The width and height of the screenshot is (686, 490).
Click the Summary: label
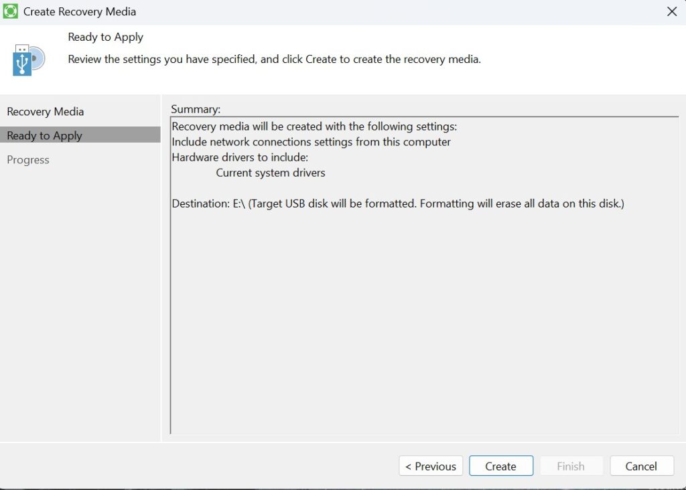coord(196,109)
